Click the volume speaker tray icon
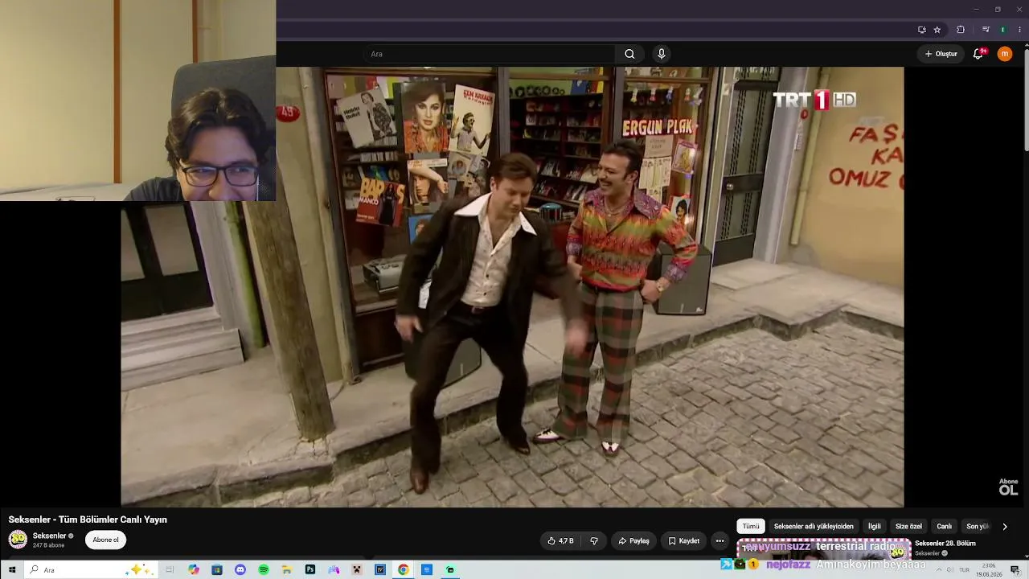Image resolution: width=1029 pixels, height=579 pixels. 949,570
